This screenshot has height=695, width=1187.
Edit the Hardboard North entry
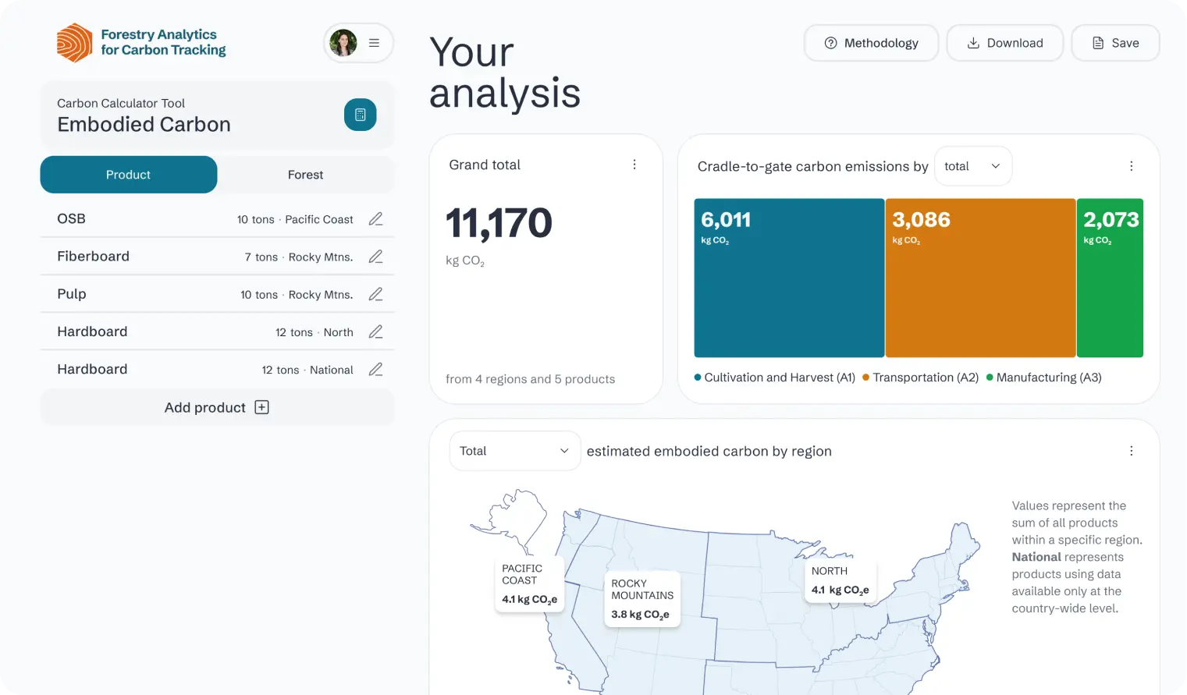375,332
